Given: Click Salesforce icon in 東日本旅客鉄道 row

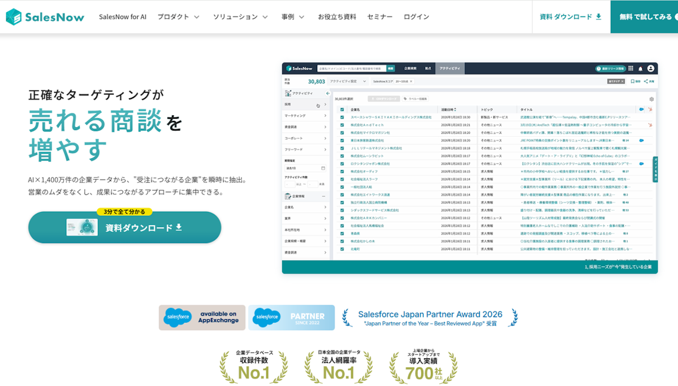Looking at the screenshot, I should pos(641,141).
